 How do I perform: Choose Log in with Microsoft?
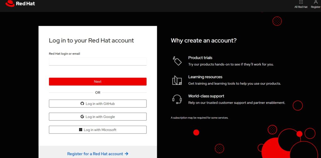(98, 130)
